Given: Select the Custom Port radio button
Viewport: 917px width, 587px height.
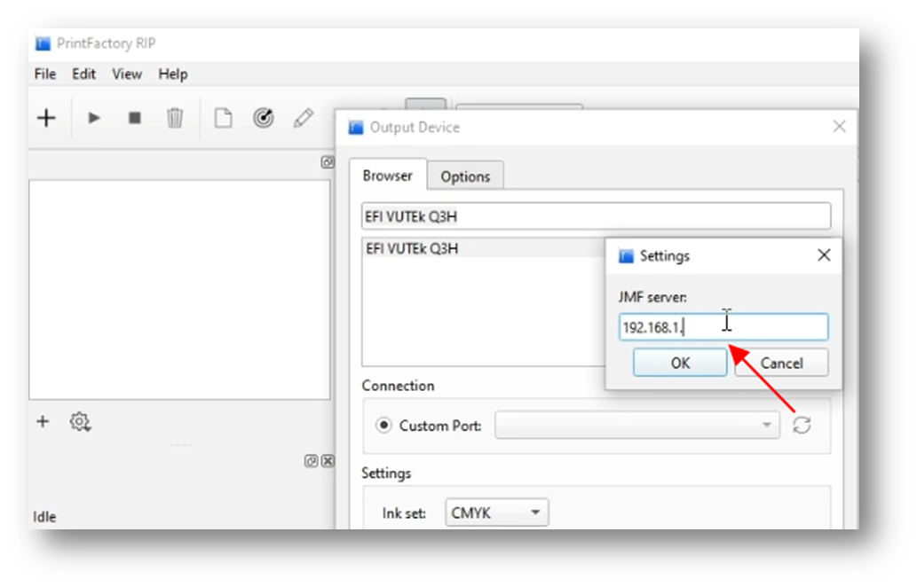Looking at the screenshot, I should [x=383, y=426].
